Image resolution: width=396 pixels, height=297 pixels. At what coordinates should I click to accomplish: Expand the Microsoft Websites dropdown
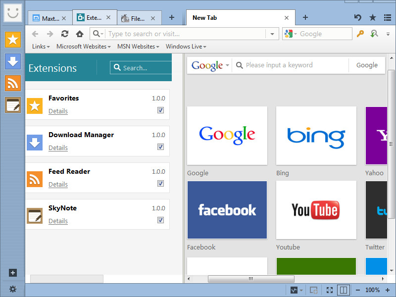[83, 46]
